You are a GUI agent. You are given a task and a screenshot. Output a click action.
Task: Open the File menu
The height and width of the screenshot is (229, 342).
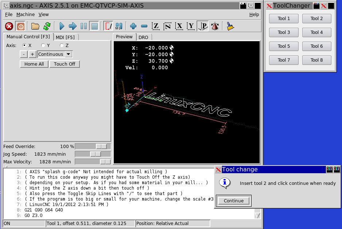click(9, 14)
